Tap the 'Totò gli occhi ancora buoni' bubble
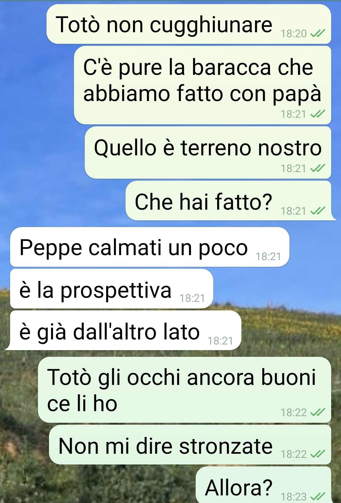 tap(185, 390)
